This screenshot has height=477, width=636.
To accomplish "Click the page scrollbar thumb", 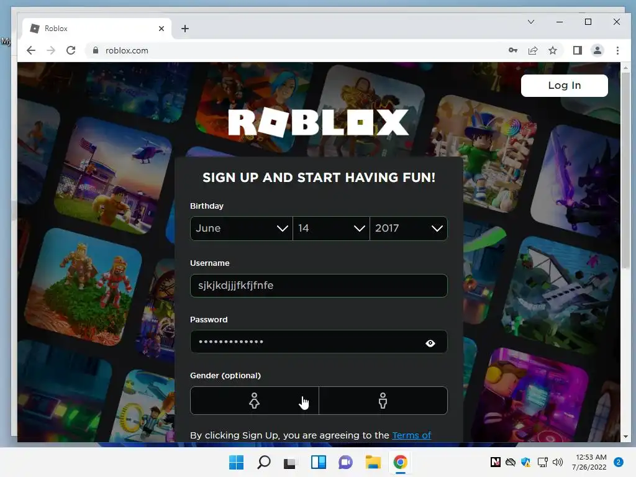I will pos(625,170).
